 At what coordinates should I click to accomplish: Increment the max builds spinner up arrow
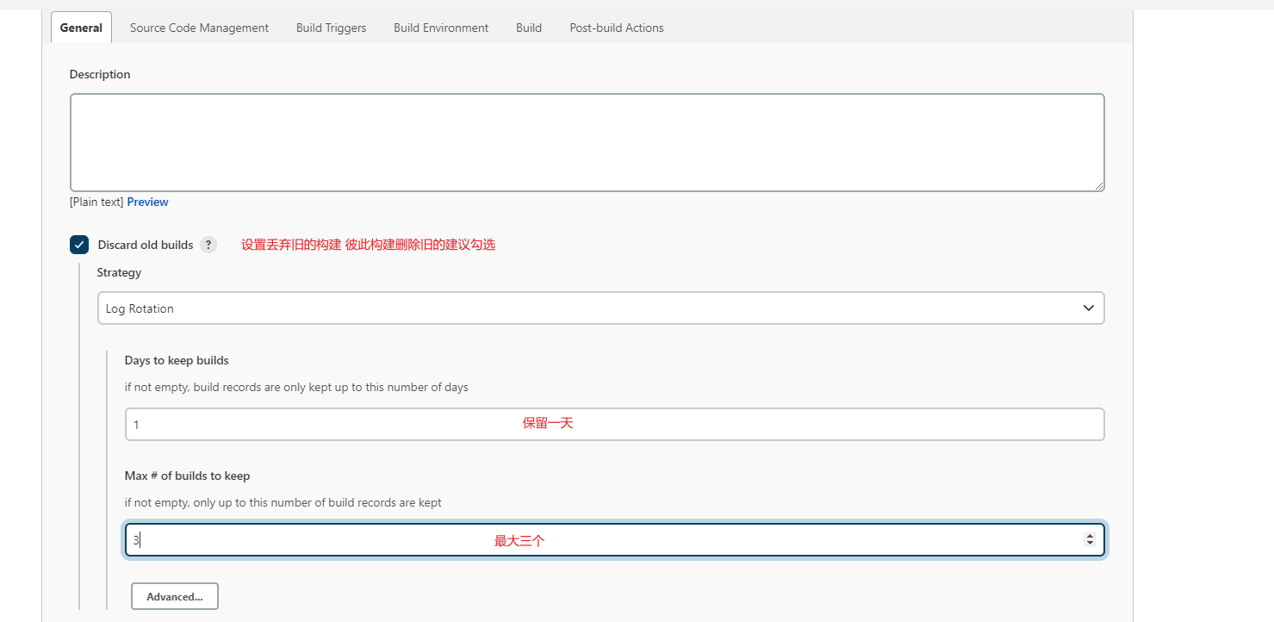(1090, 536)
